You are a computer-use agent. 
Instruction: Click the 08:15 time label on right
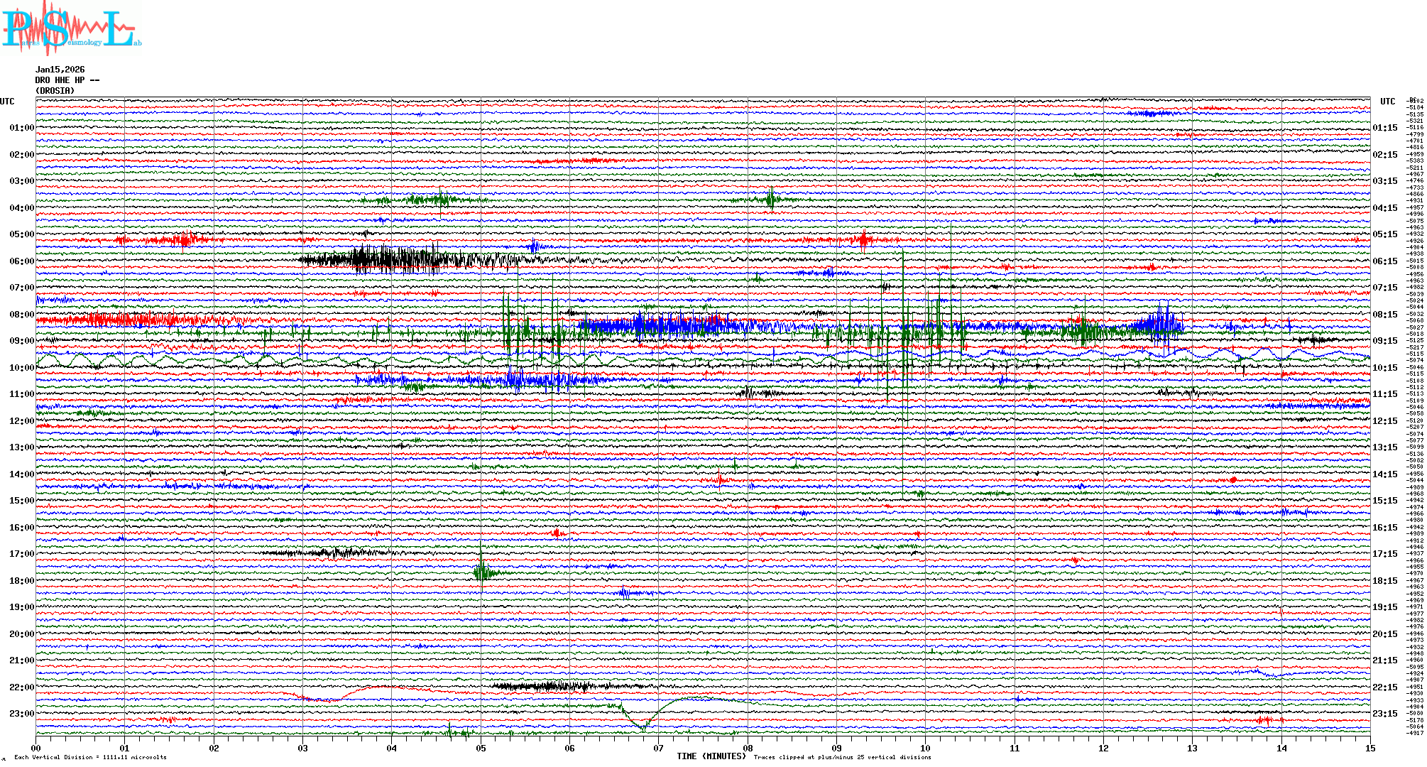point(1384,315)
